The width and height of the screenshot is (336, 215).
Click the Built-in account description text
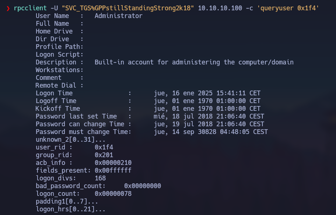tap(194, 62)
